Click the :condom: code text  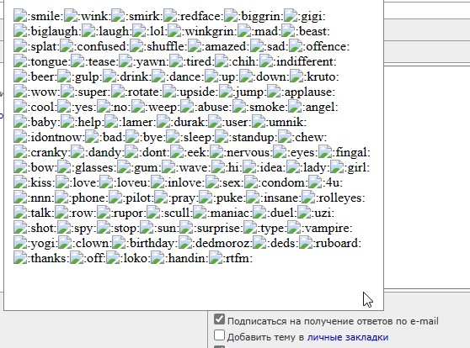[283, 183]
